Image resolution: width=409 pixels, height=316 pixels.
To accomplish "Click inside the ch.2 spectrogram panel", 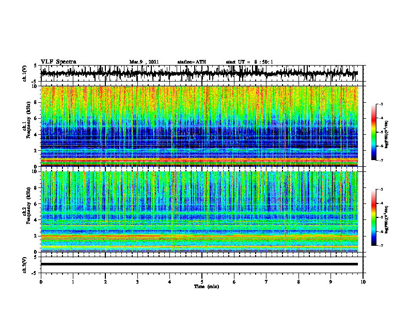I will 199,212.
